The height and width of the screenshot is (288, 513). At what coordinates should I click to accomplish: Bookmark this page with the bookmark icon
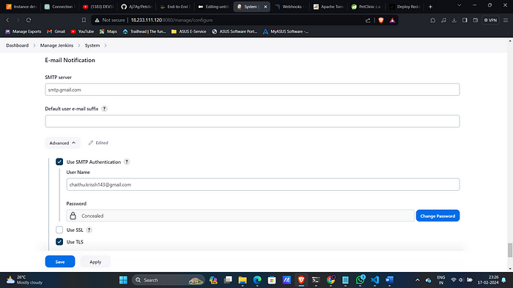tap(84, 20)
